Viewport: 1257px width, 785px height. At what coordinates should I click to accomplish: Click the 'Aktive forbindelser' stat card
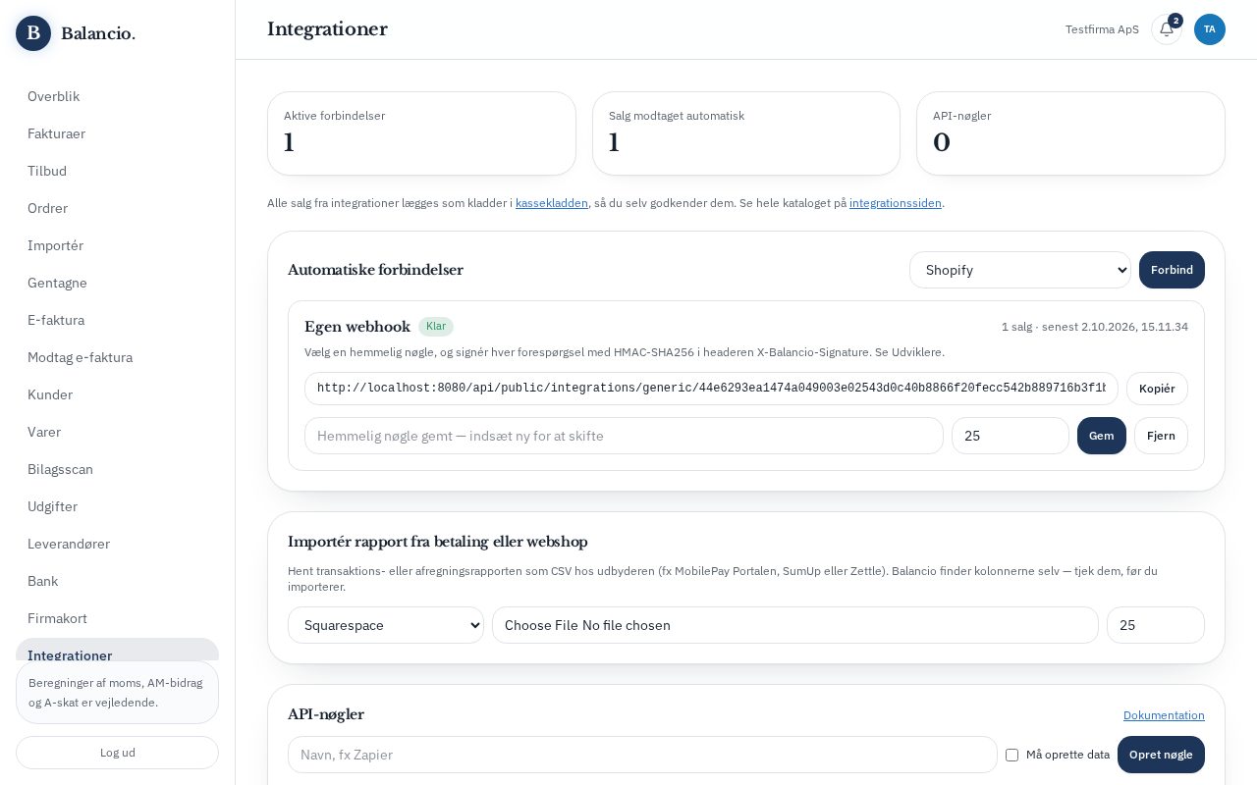click(x=421, y=133)
